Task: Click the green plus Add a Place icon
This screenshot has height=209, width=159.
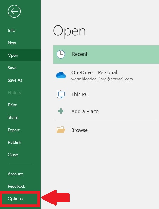Action: click(x=61, y=111)
